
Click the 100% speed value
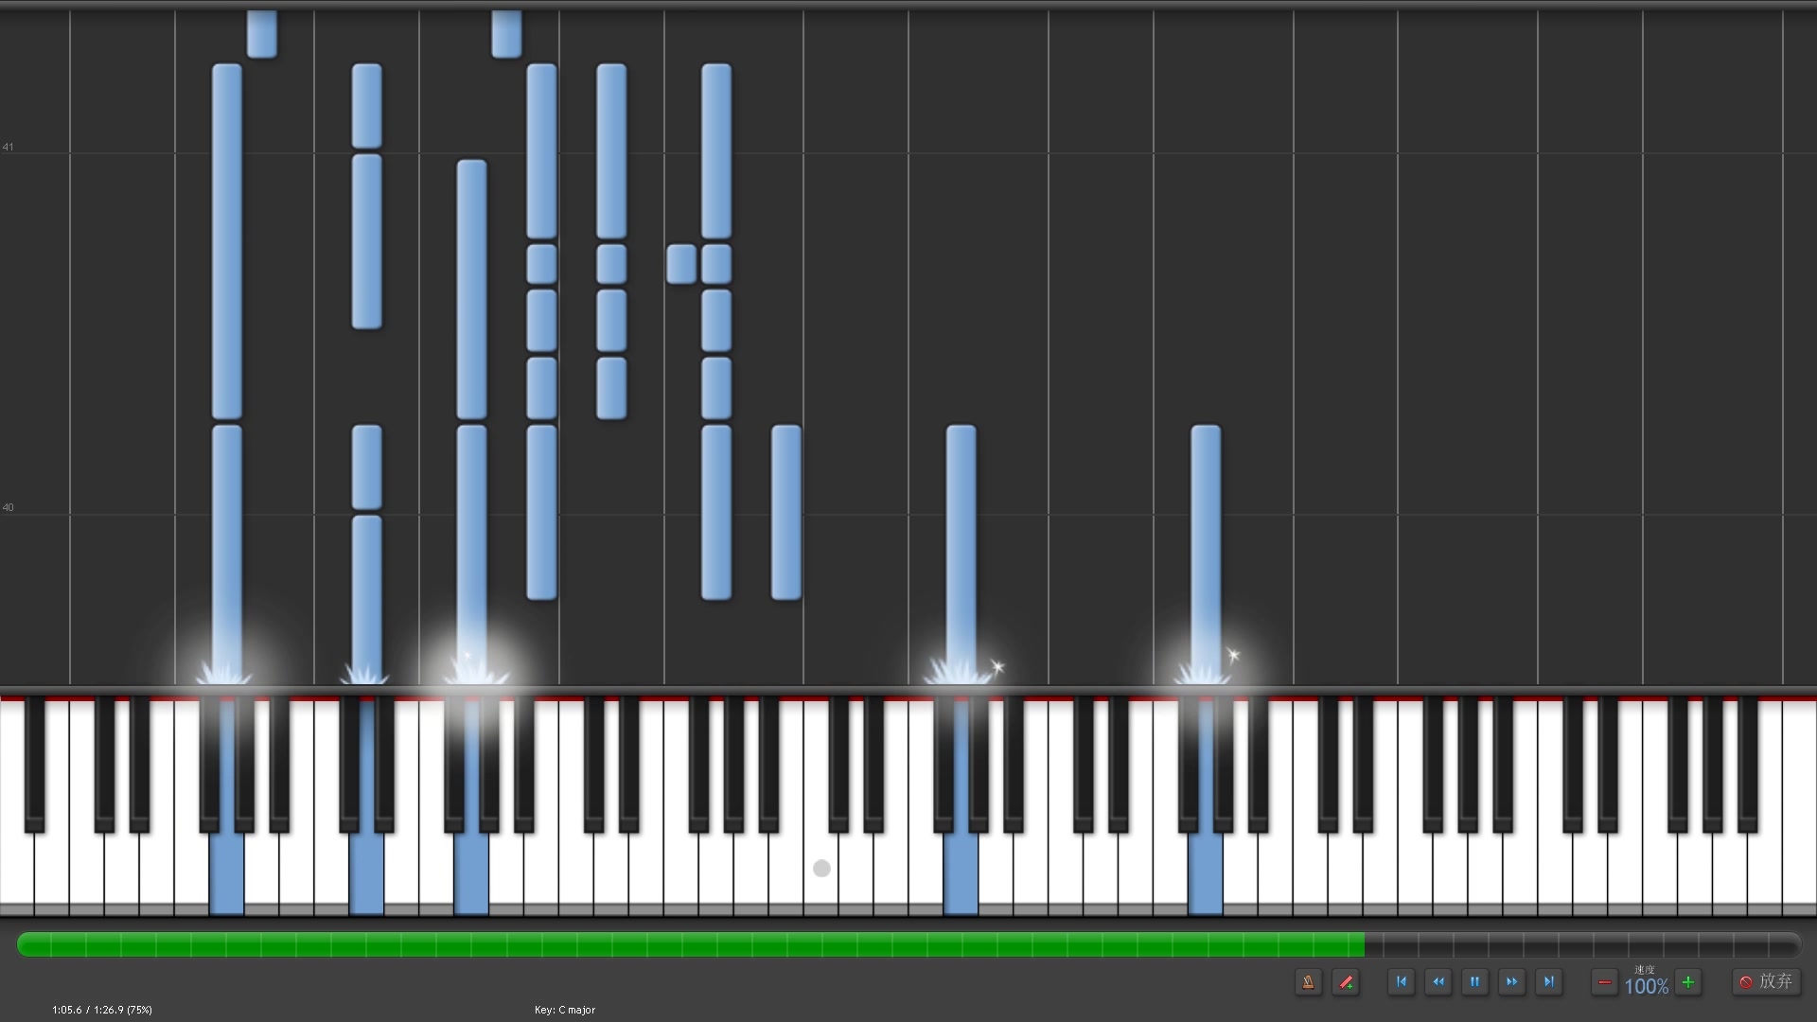pos(1646,987)
